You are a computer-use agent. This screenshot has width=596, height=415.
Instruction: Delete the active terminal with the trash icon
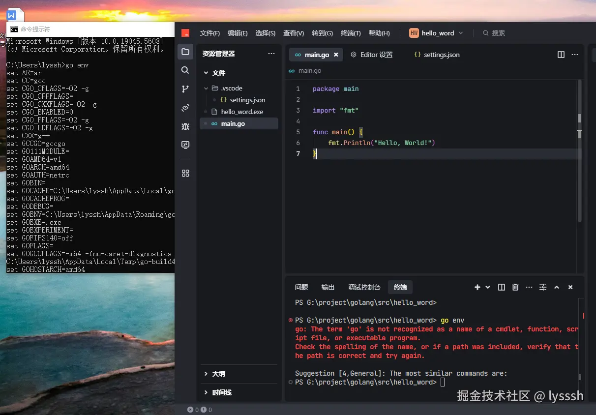[x=515, y=287]
